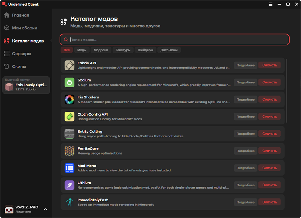Viewport: 301px width, 218px height.
Task: Click the Mod Menu blue list icon
Action: pyautogui.click(x=70, y=168)
